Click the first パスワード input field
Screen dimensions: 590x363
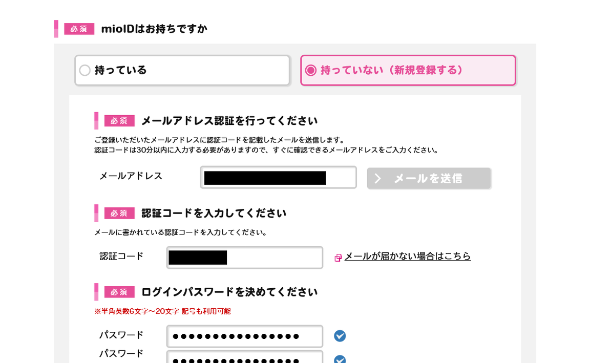point(244,336)
